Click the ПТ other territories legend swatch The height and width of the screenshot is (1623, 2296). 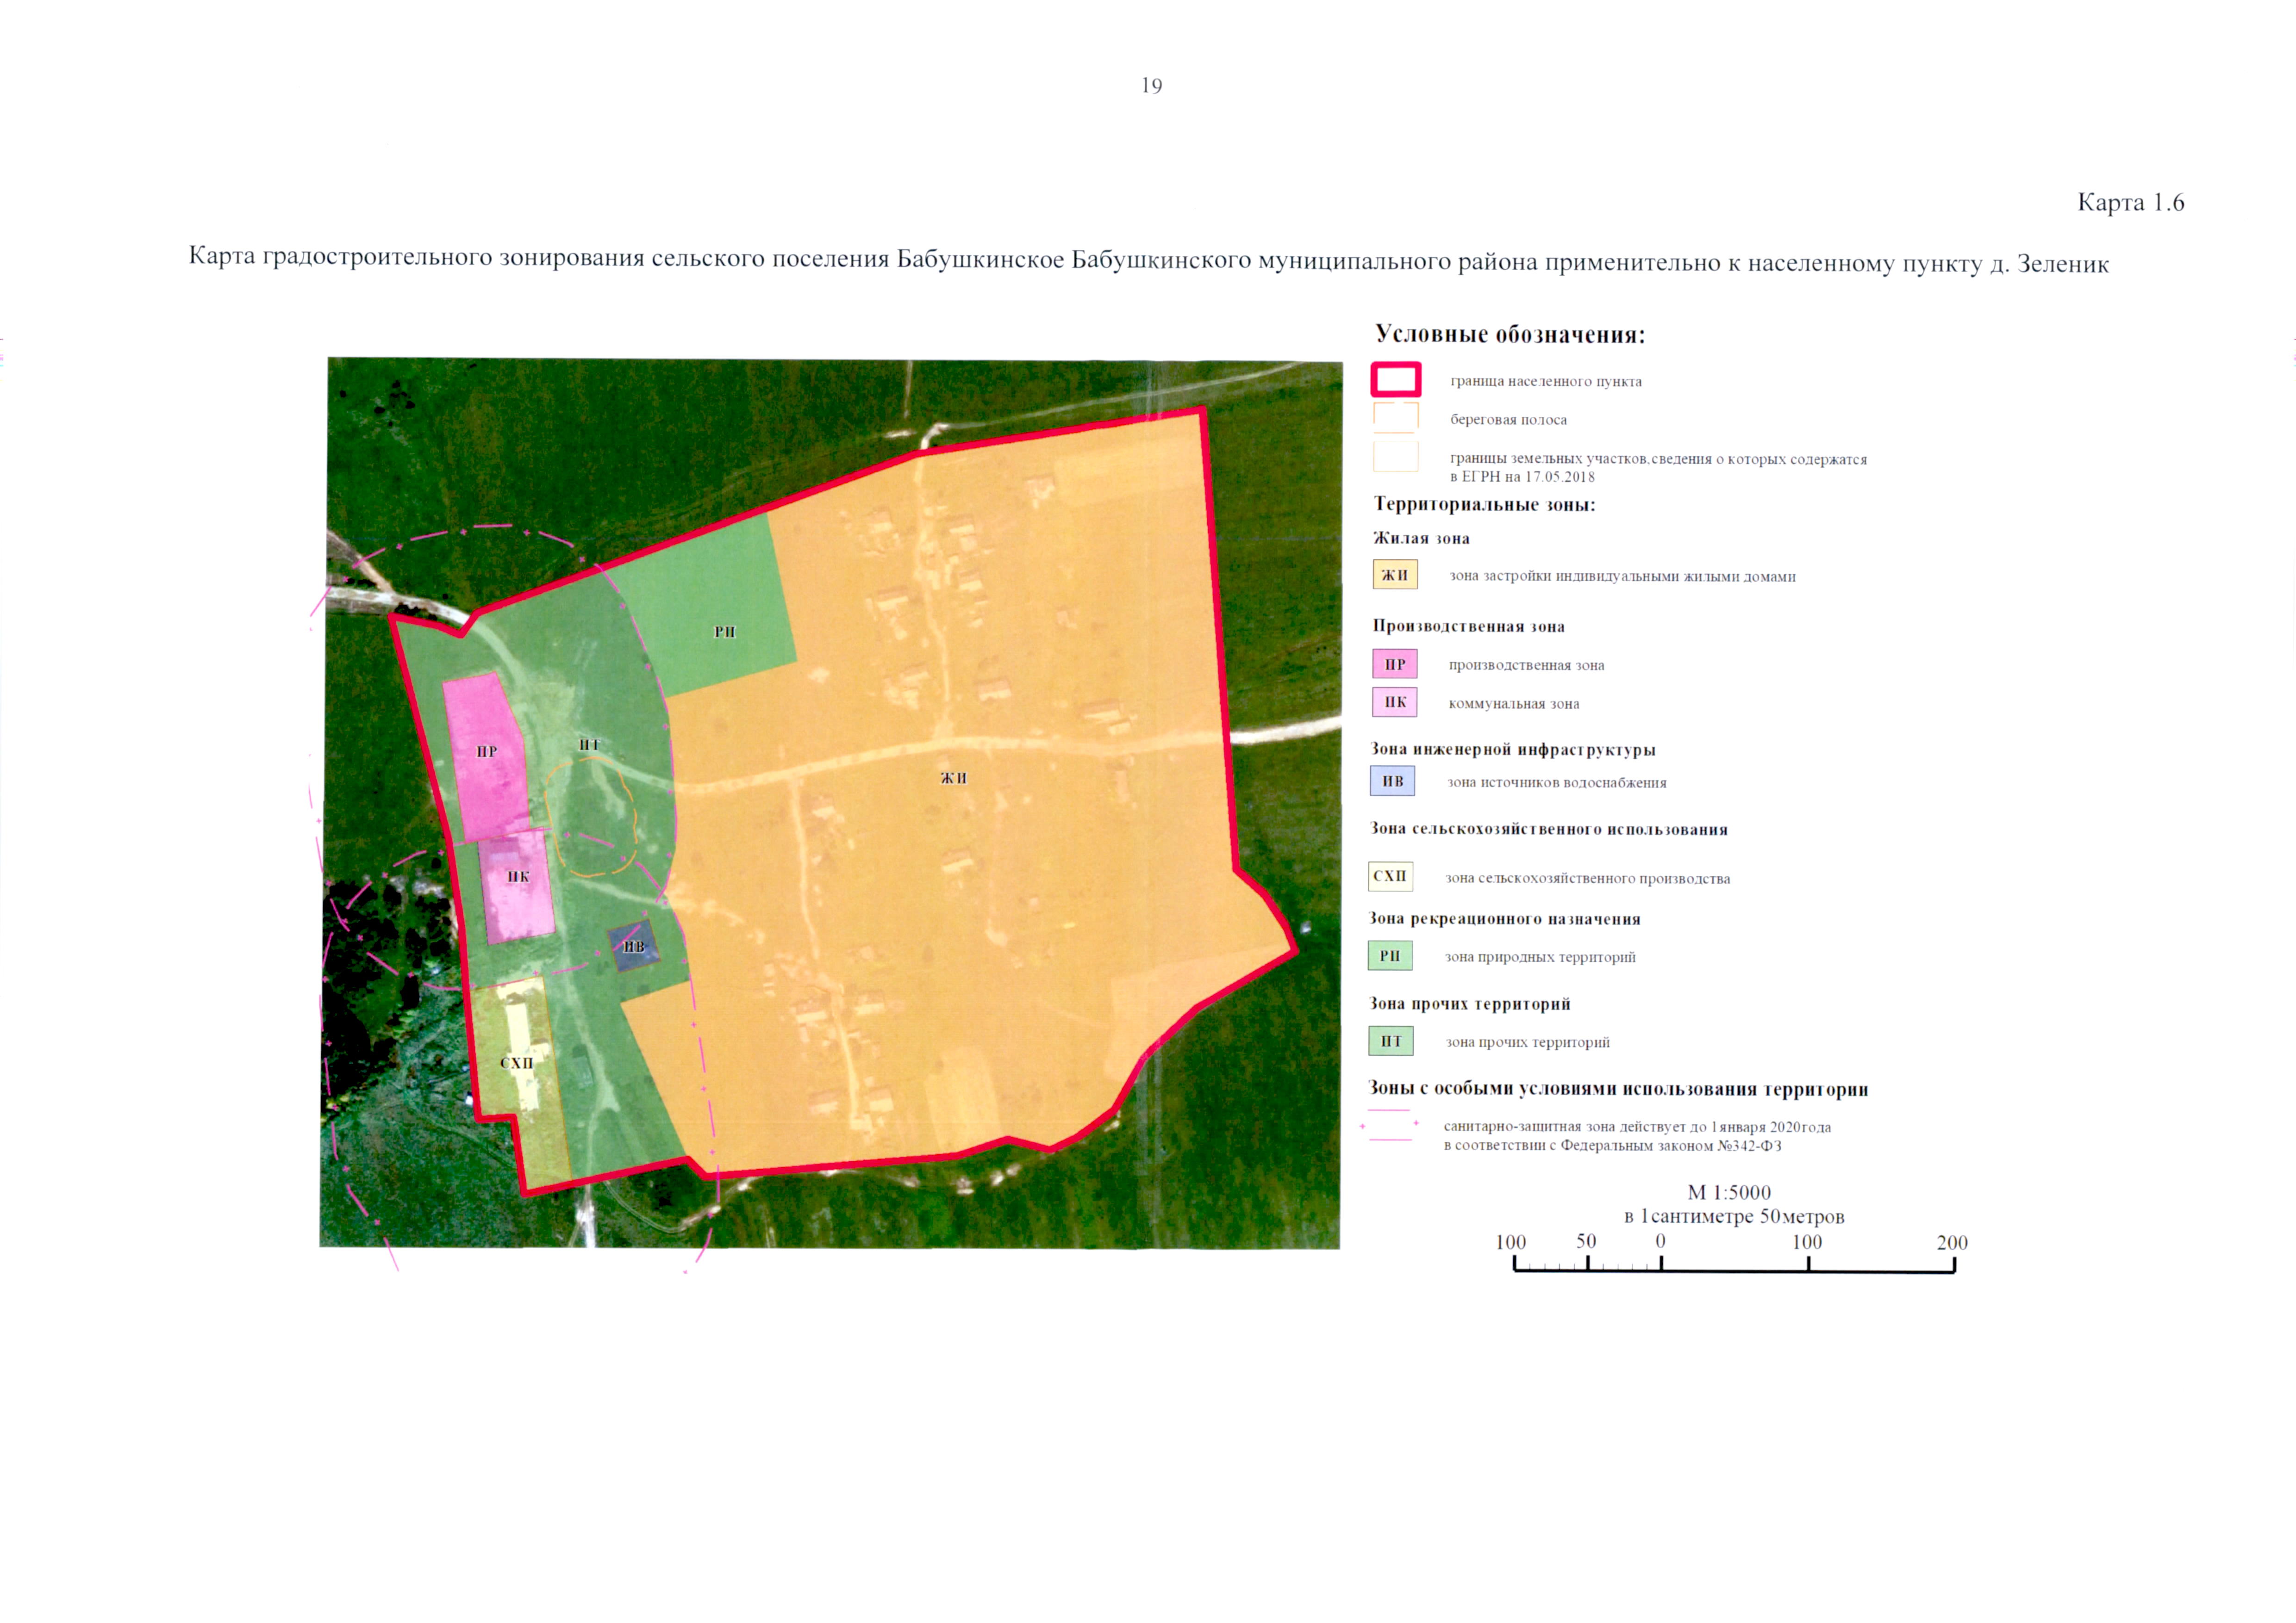1391,1041
